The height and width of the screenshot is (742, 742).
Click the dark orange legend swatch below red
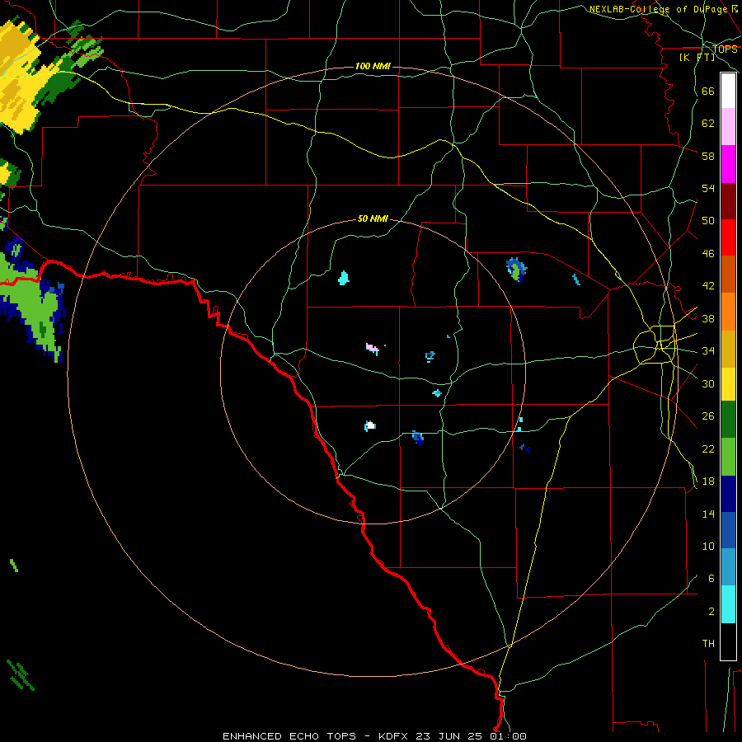pos(728,275)
